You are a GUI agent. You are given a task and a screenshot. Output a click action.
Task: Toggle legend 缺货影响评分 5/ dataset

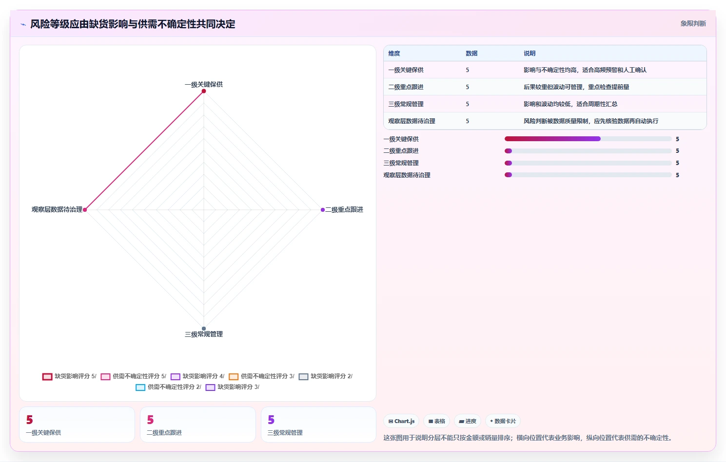click(69, 376)
